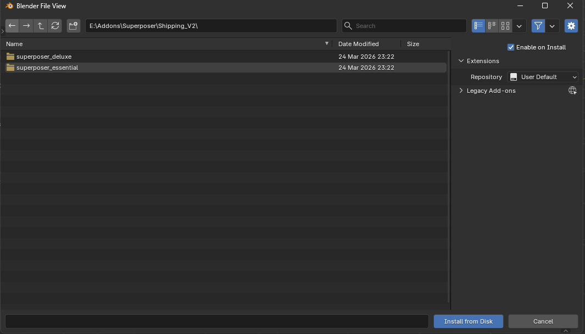
Task: Switch to horizontal list display mode
Action: click(492, 26)
